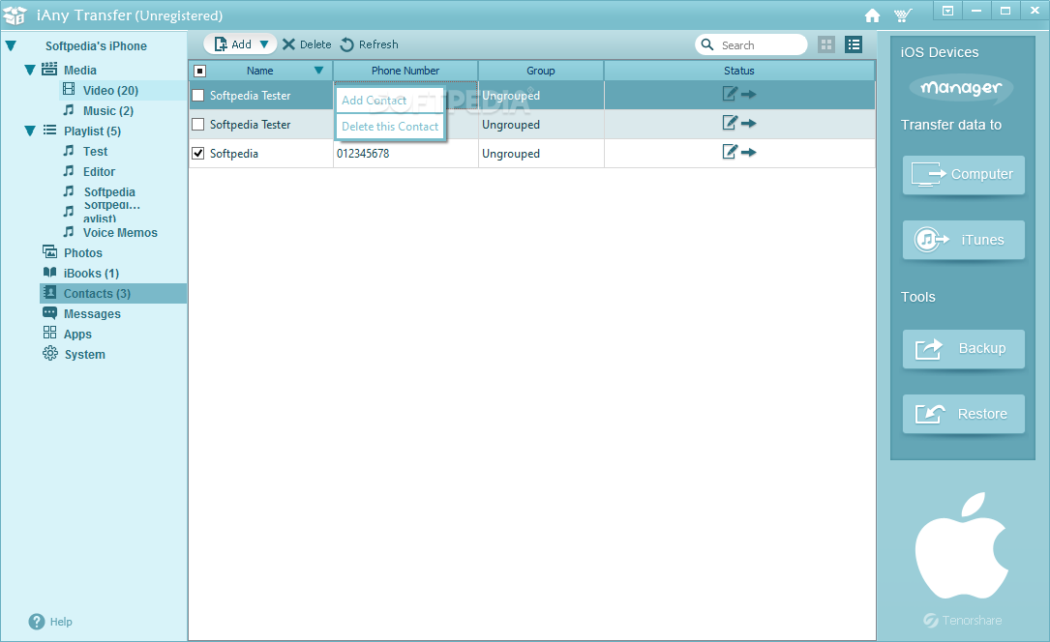Open the shopping cart purchase icon

903,15
